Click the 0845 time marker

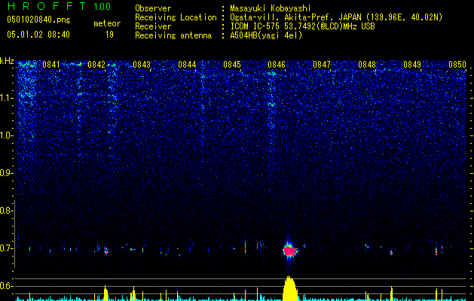(x=232, y=65)
